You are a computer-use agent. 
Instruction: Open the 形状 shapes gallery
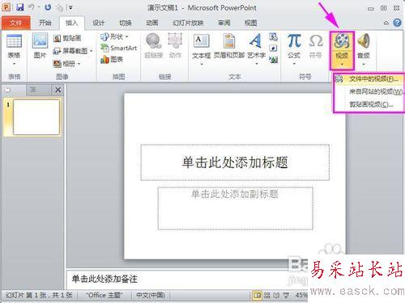[x=114, y=36]
